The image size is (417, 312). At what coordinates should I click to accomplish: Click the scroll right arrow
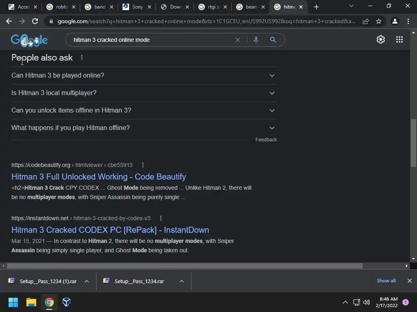[407, 266]
